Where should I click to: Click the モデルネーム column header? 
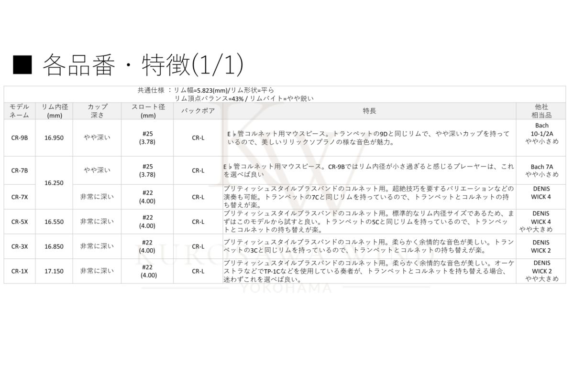(20, 111)
